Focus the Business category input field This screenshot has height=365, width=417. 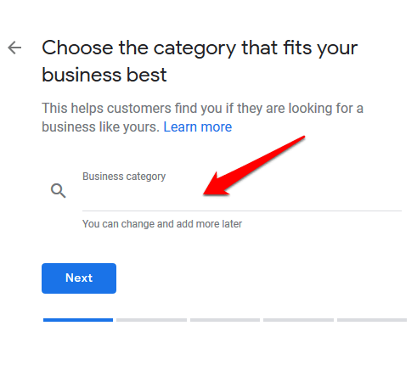242,191
